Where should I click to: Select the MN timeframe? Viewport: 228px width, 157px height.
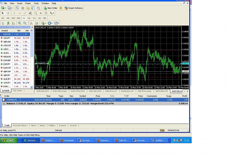(45, 18)
